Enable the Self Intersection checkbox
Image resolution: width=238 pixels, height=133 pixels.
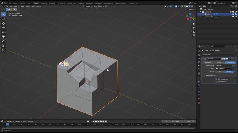pos(216,79)
